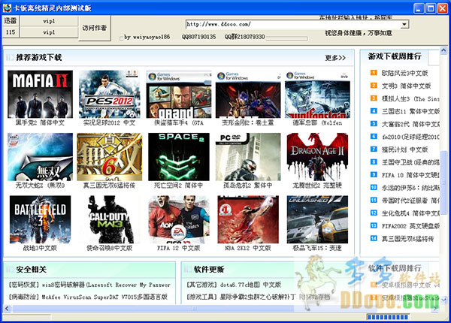Viewport: 451px width, 323px height.
Task: Click rank 13 badge beside FIFA2002 英文硬盘版
Action: [x=374, y=225]
